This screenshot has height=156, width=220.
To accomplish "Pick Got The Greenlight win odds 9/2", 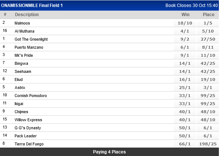I will click(x=185, y=39).
